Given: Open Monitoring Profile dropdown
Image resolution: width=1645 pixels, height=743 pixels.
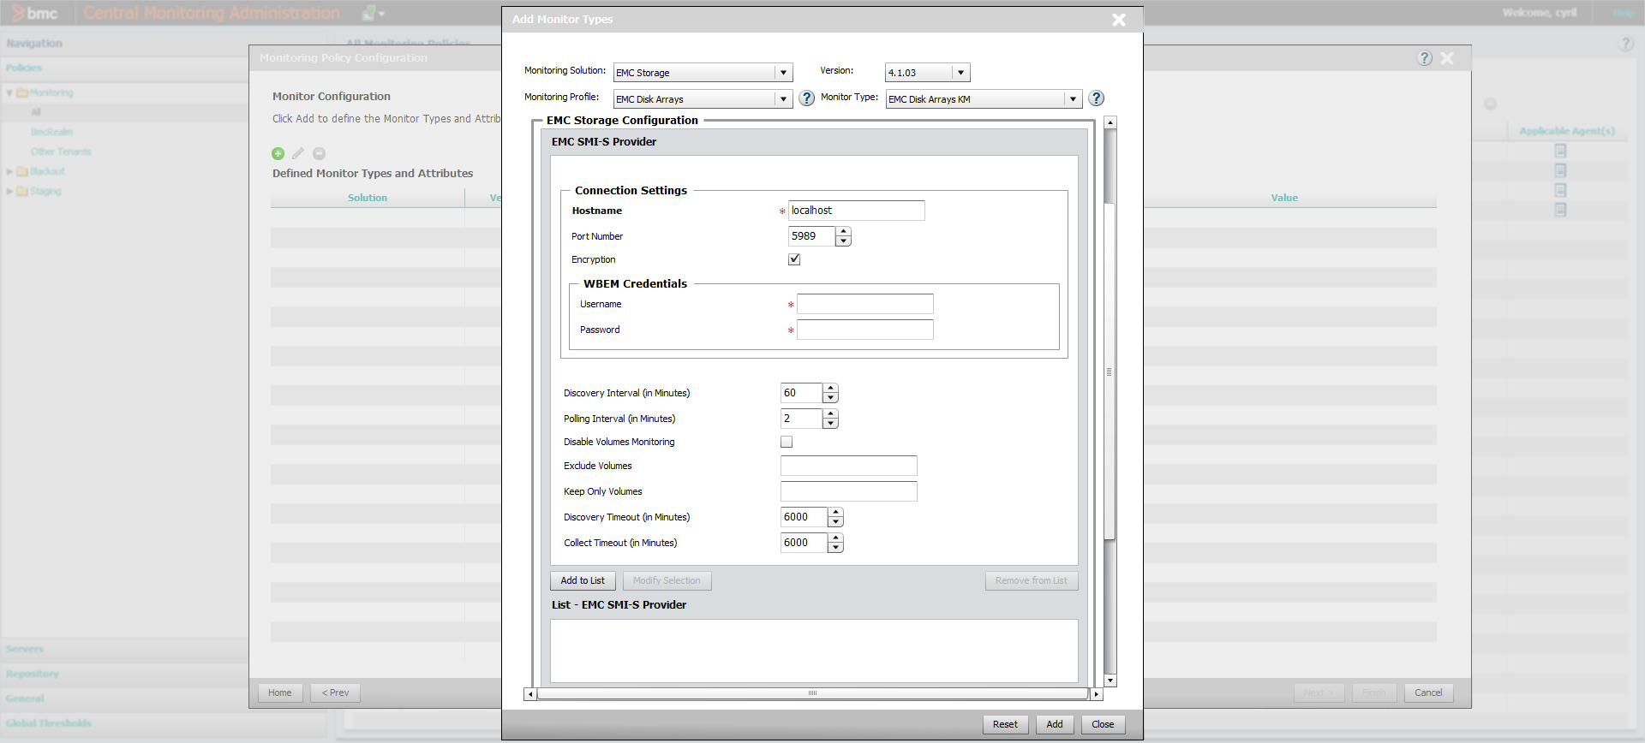Looking at the screenshot, I should tap(783, 99).
